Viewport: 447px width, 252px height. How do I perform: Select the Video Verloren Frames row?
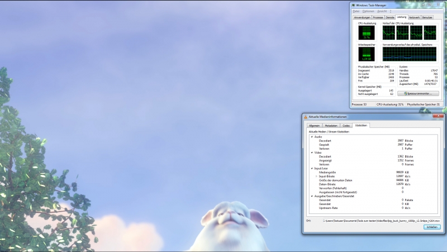[x=373, y=164]
